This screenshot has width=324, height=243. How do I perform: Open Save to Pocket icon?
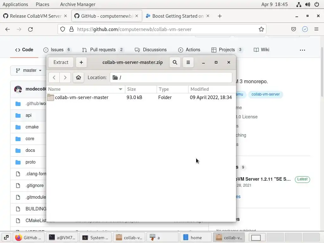(293, 29)
